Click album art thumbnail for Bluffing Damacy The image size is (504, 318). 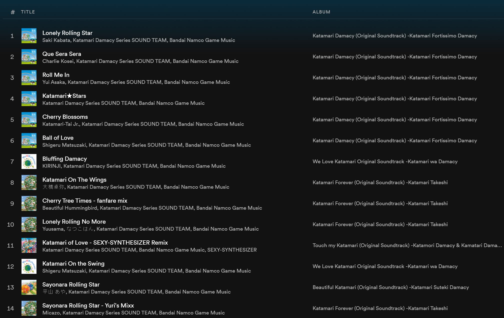[x=29, y=161]
